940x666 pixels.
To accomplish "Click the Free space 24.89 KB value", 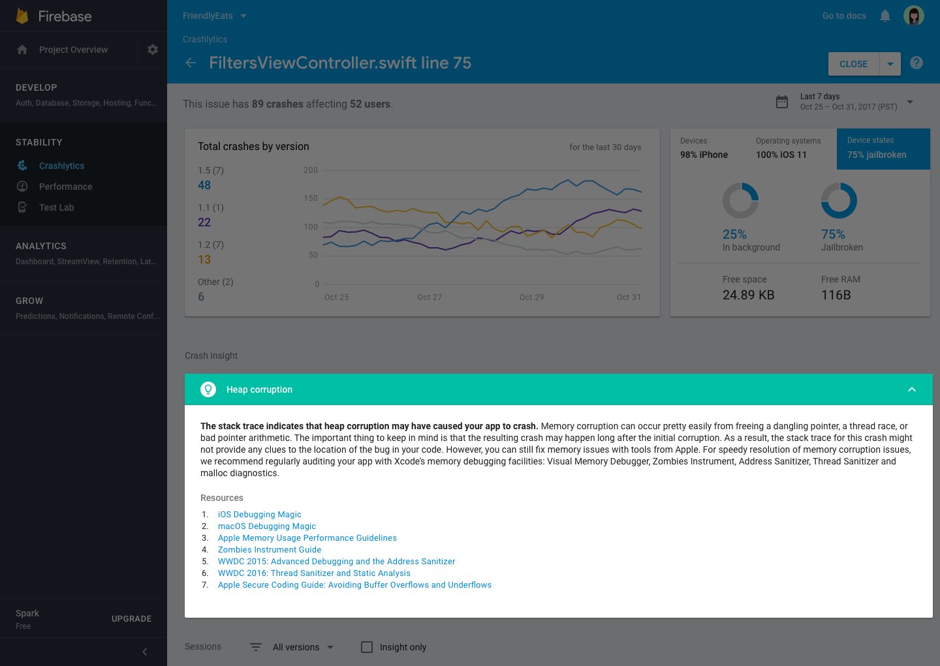I will click(x=749, y=295).
